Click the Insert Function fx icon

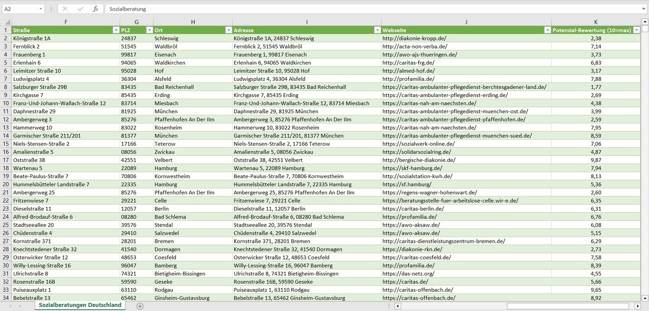[x=95, y=9]
